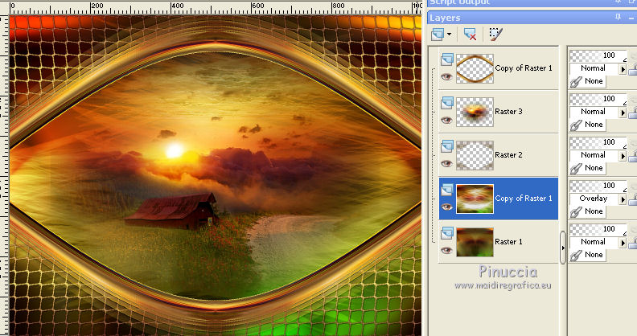Click the frame thumbnail of topmost Copy of Raster 1
Viewport: 637px width, 336px height.
point(475,68)
